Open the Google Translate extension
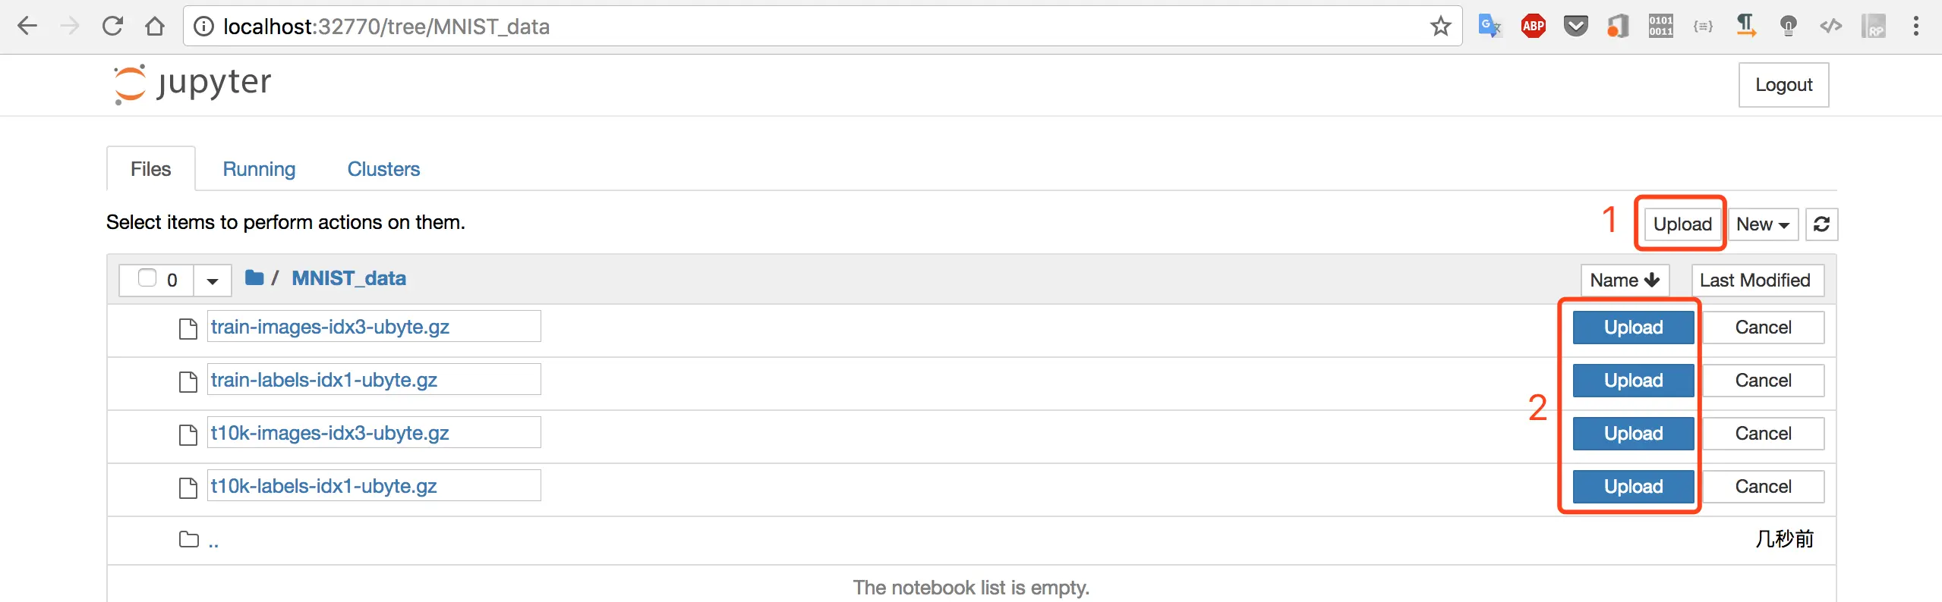The height and width of the screenshot is (602, 1942). pyautogui.click(x=1490, y=27)
